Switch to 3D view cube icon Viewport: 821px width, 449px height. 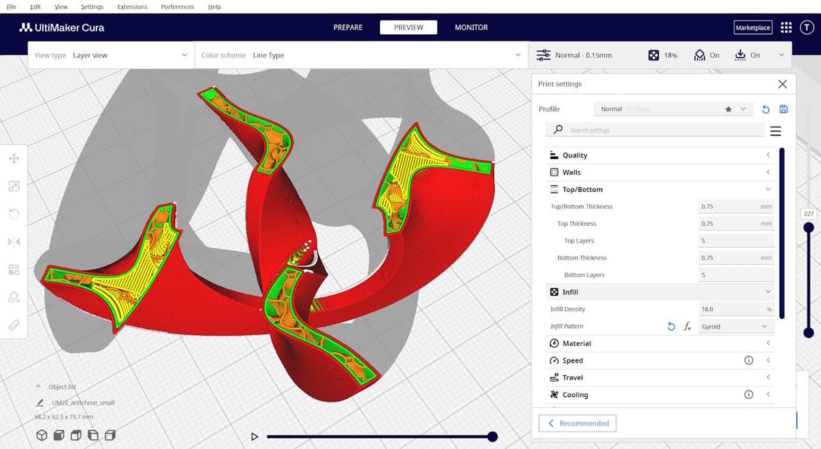pyautogui.click(x=42, y=435)
